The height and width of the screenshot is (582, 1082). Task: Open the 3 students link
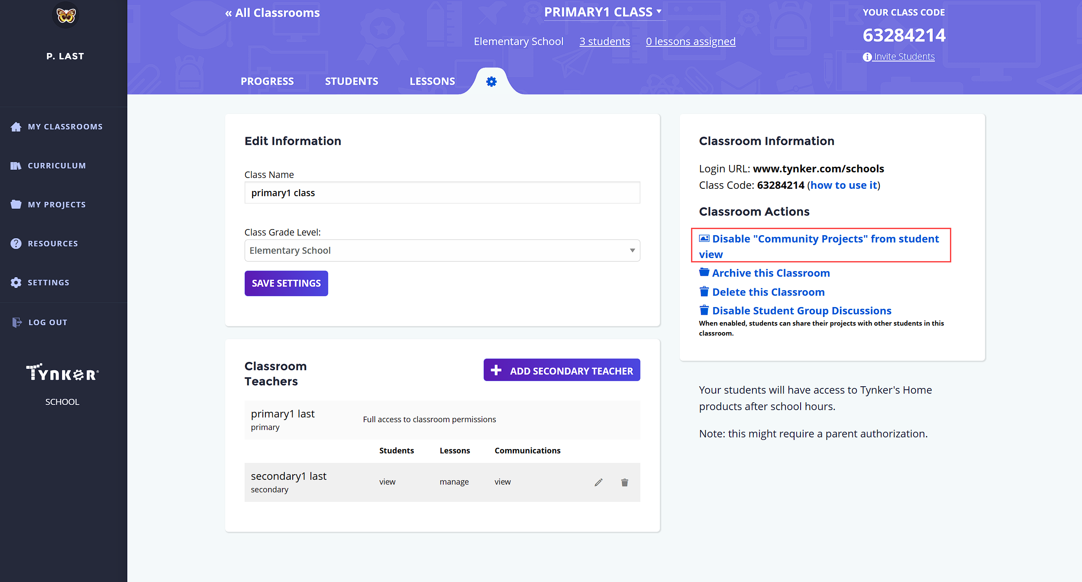(604, 42)
